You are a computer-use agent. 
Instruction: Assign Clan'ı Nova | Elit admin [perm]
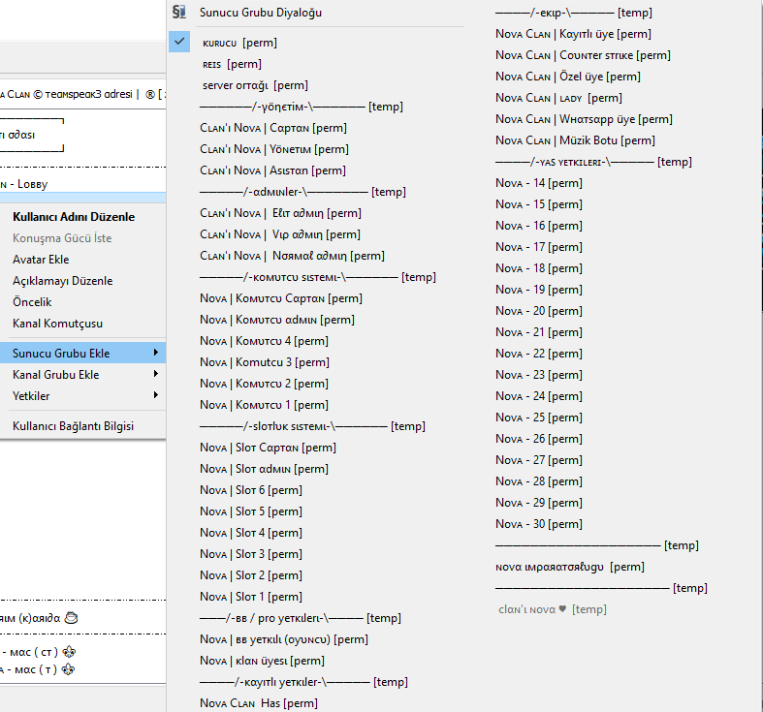(280, 213)
